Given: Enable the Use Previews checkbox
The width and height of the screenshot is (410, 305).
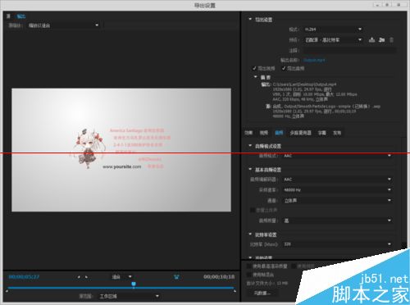Looking at the screenshot, I should pos(294,266).
